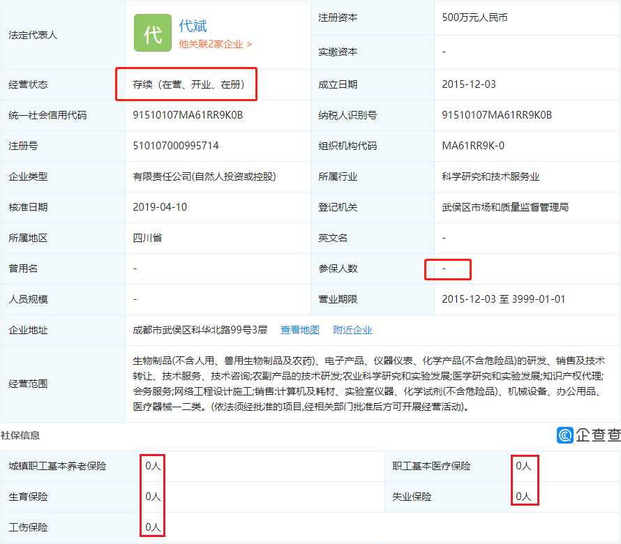This screenshot has height=544, width=621.
Task: Select company type 有限责任公司(自然人投资或控股)
Action: click(x=204, y=176)
